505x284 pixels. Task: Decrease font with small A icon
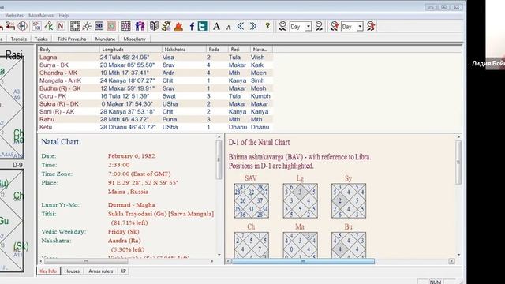point(228,28)
